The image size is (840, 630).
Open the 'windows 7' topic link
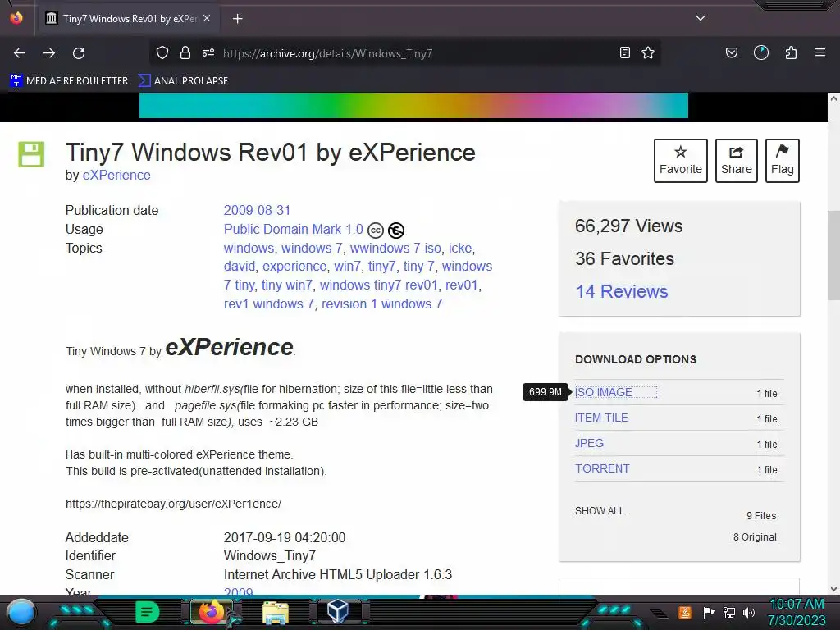(x=312, y=248)
